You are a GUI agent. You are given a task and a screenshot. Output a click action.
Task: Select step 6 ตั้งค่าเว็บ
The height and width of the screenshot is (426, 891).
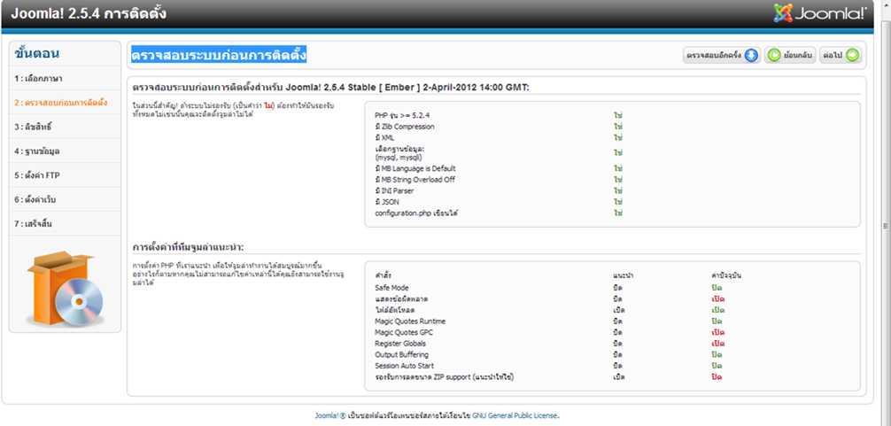click(35, 200)
